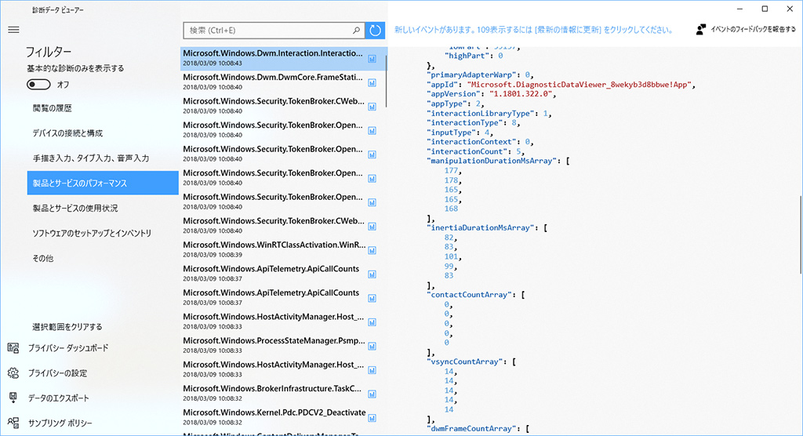Screen dimensions: 803x436
Task: Click the appVersion value "1.1801.322.0"
Action: click(521, 94)
